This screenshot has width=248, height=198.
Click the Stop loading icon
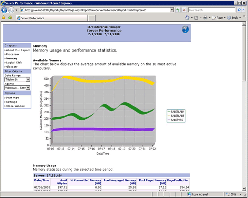[184, 10]
